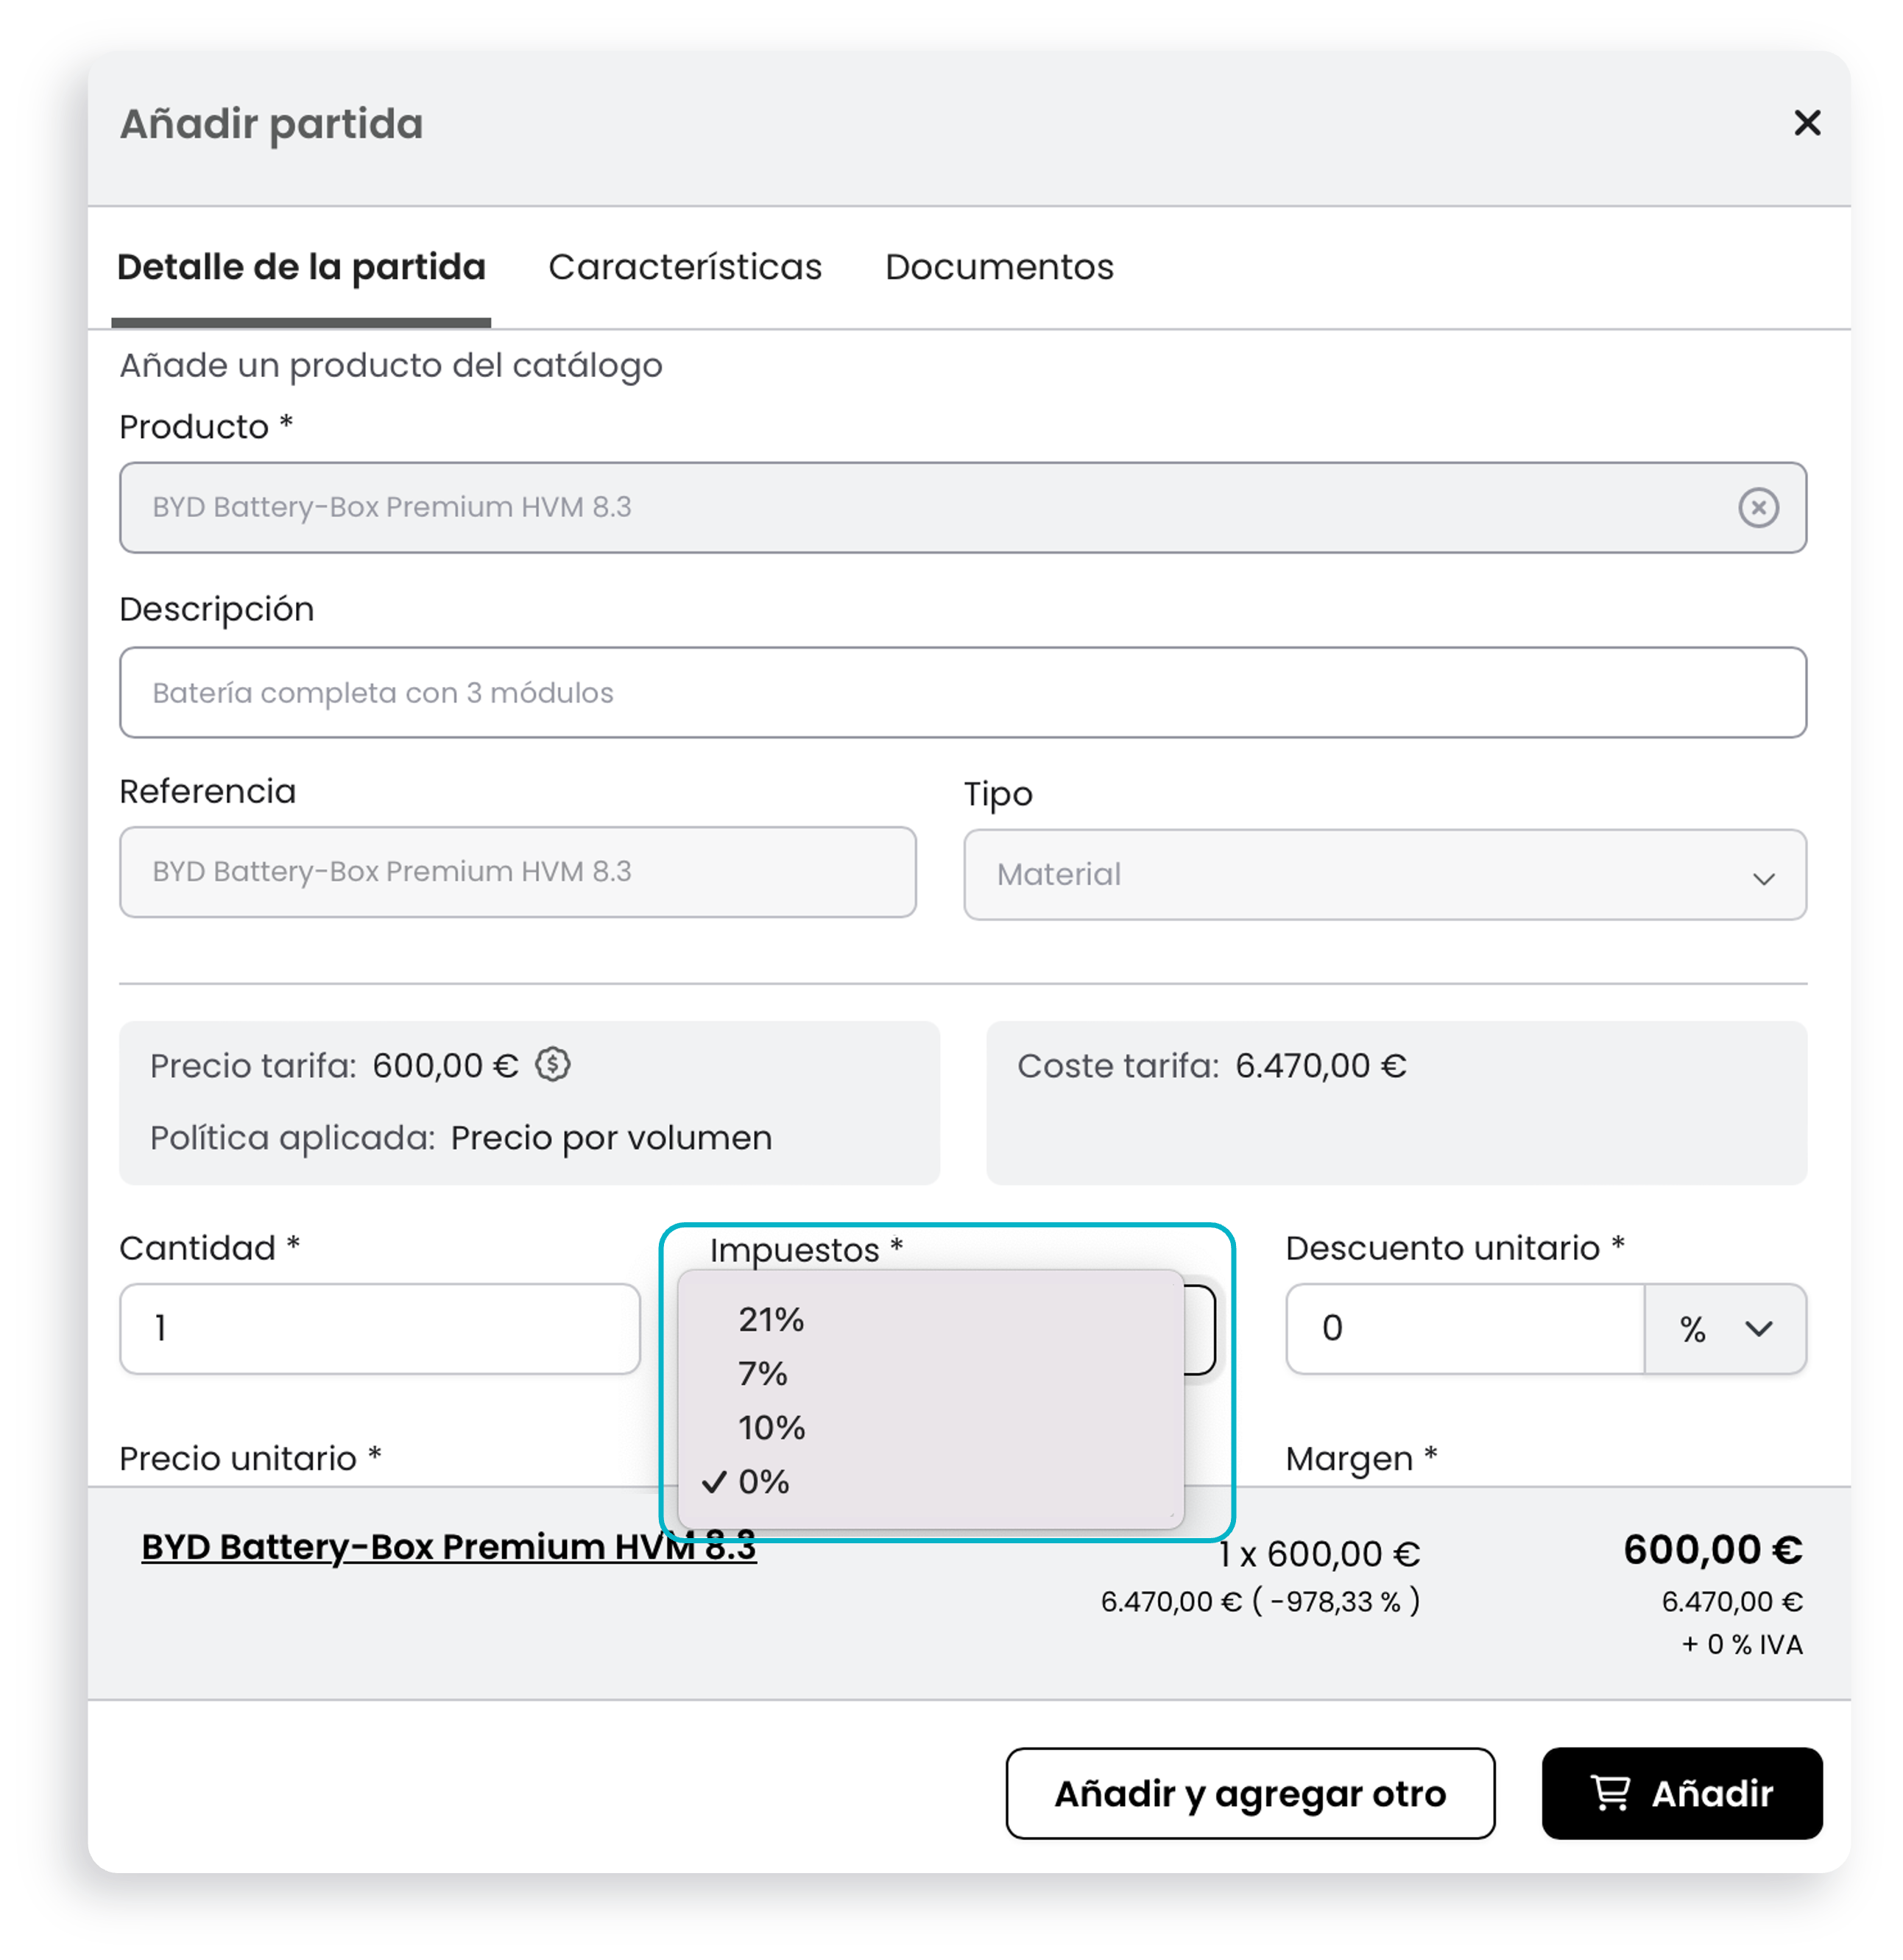This screenshot has width=1903, height=1960.
Task: Click the cart Añadir button
Action: click(1681, 1792)
